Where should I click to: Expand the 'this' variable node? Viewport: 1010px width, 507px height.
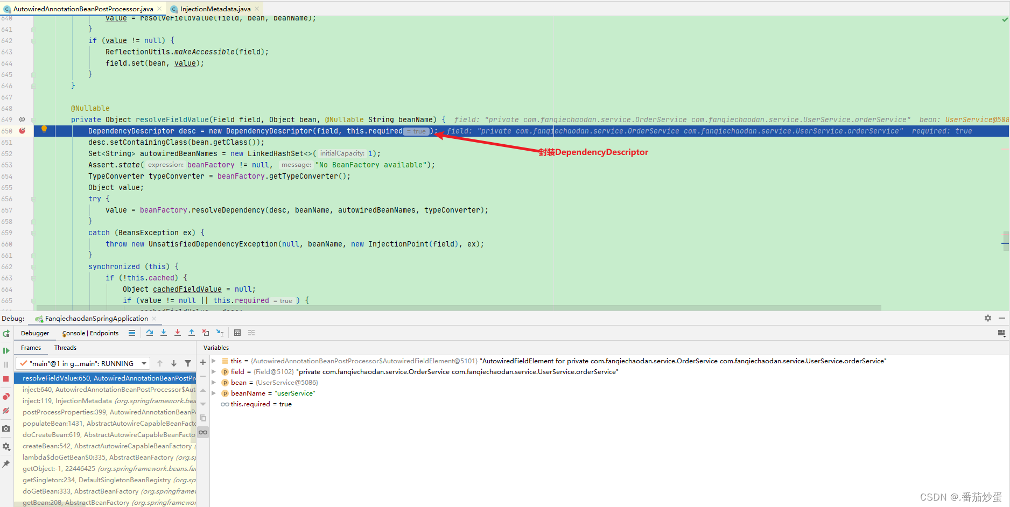(x=214, y=361)
